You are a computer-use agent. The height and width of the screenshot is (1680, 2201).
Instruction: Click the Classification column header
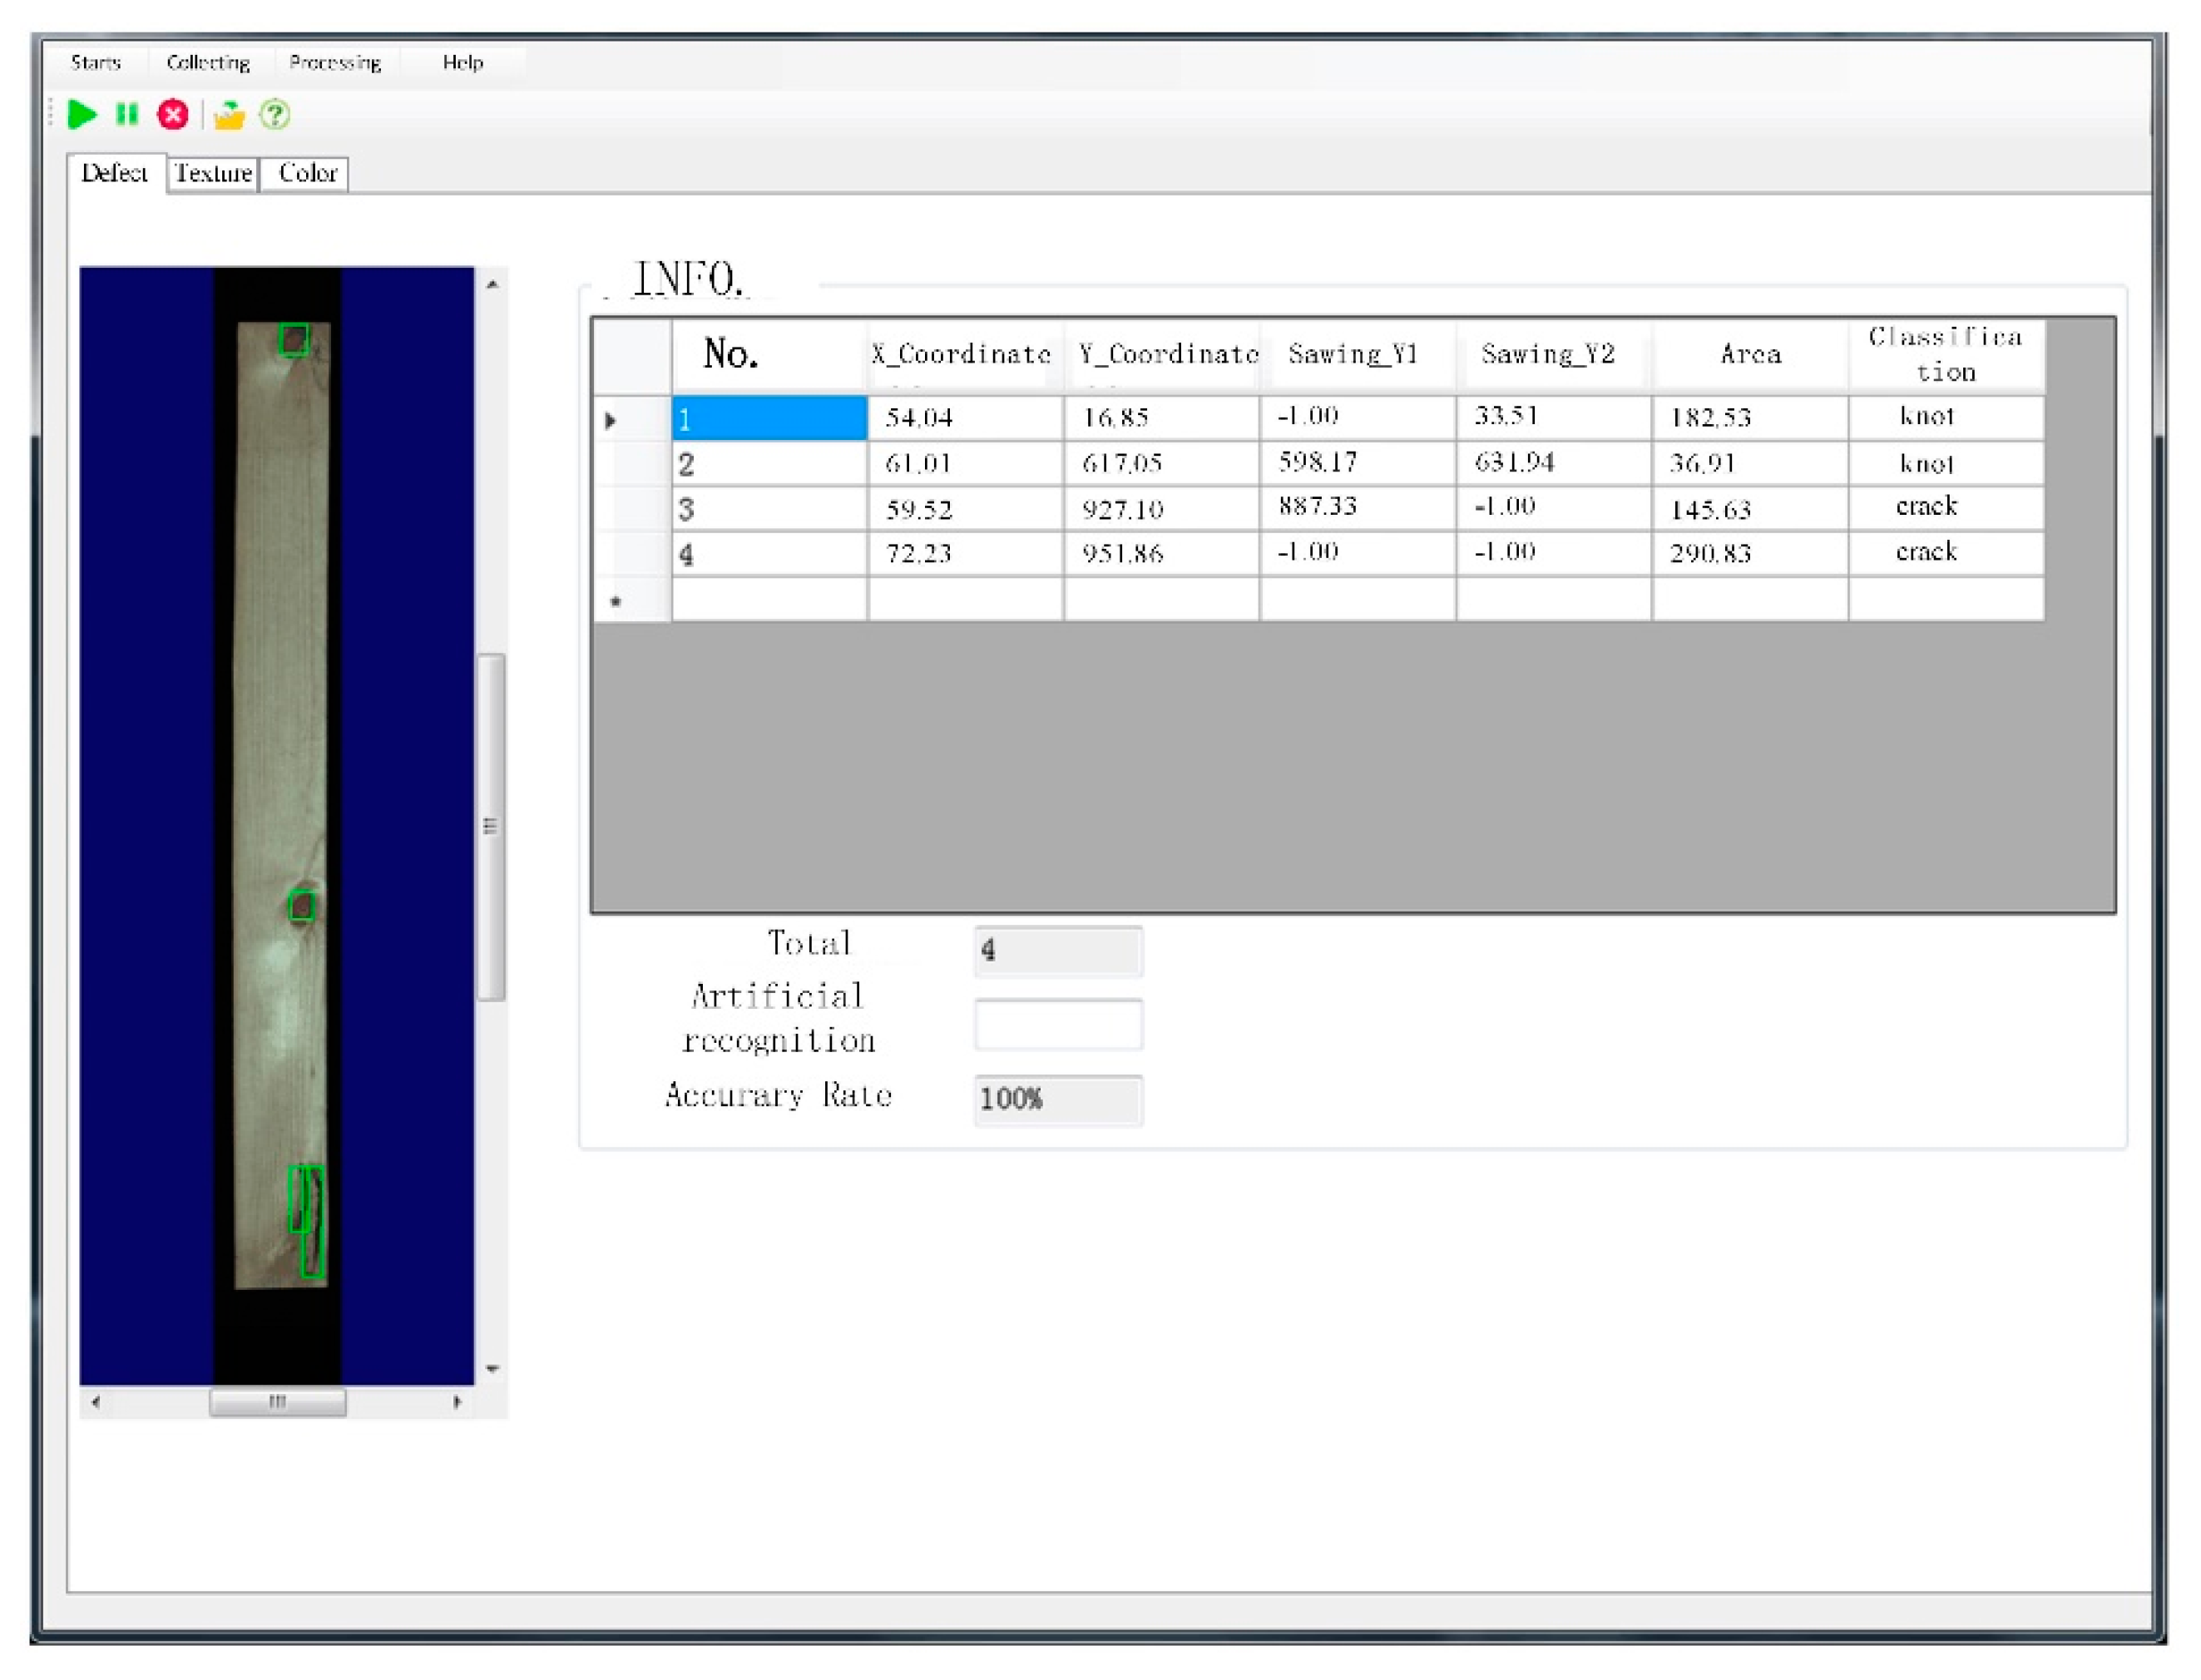(1945, 354)
